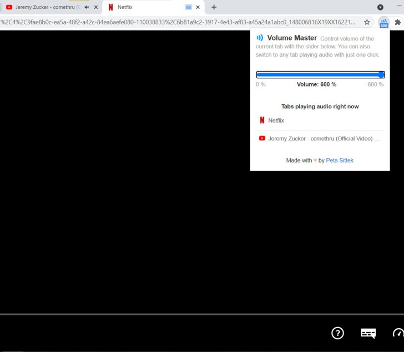Click the 600 % slider maximum label
Image resolution: width=404 pixels, height=352 pixels.
coord(375,84)
